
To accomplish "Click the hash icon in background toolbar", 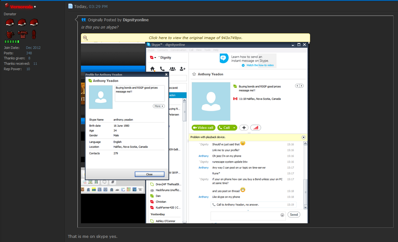I will (112, 182).
